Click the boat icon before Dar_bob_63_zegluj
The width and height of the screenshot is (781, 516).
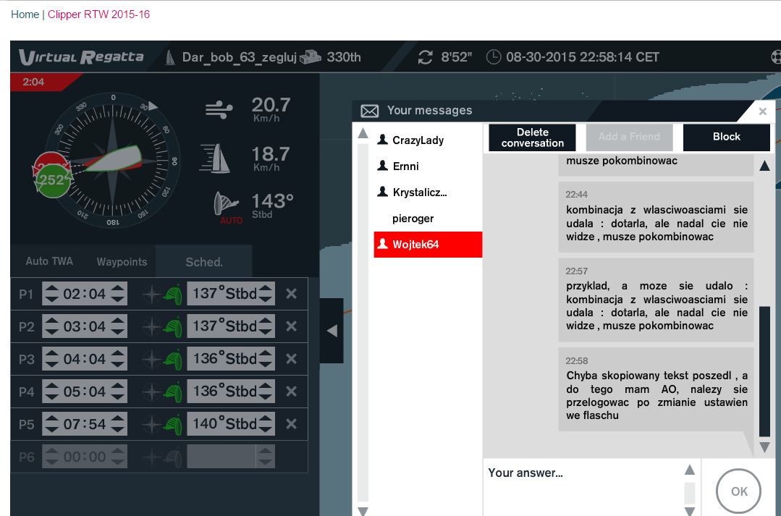point(170,58)
